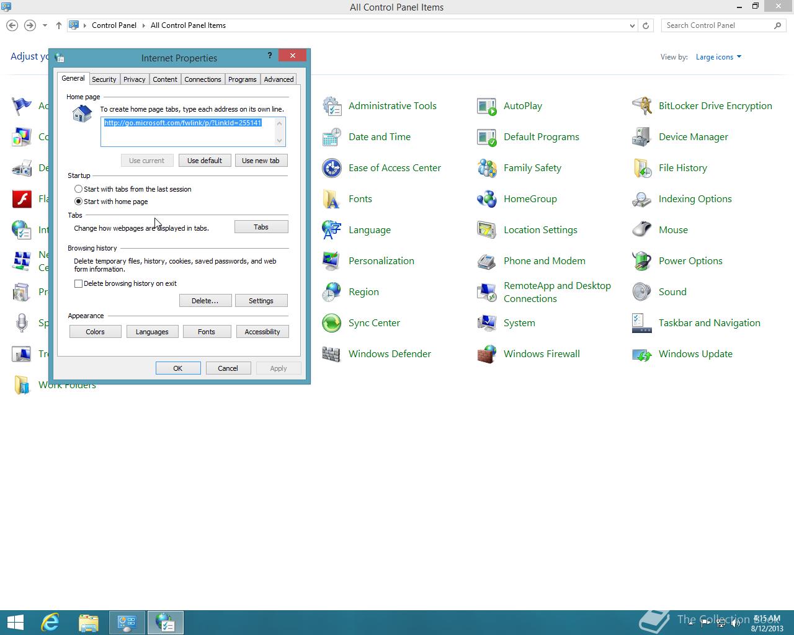Open Family Safety icon
794x635 pixels.
point(487,168)
